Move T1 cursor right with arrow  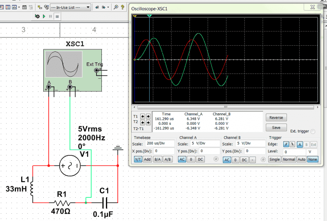coord(148,116)
